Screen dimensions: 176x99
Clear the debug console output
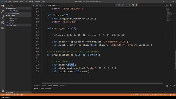pos(167,86)
